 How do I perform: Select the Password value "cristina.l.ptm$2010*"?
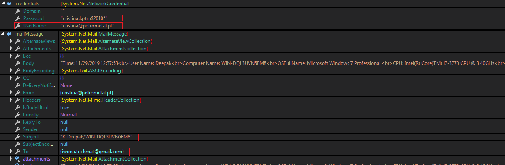pos(84,18)
